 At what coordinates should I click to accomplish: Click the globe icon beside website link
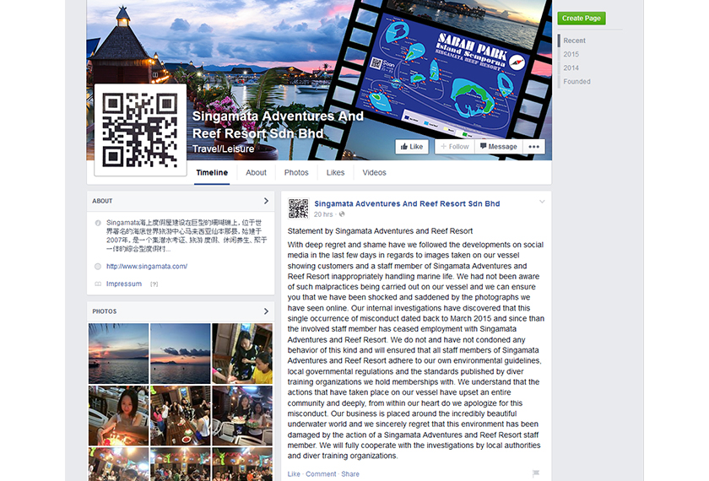(x=98, y=267)
